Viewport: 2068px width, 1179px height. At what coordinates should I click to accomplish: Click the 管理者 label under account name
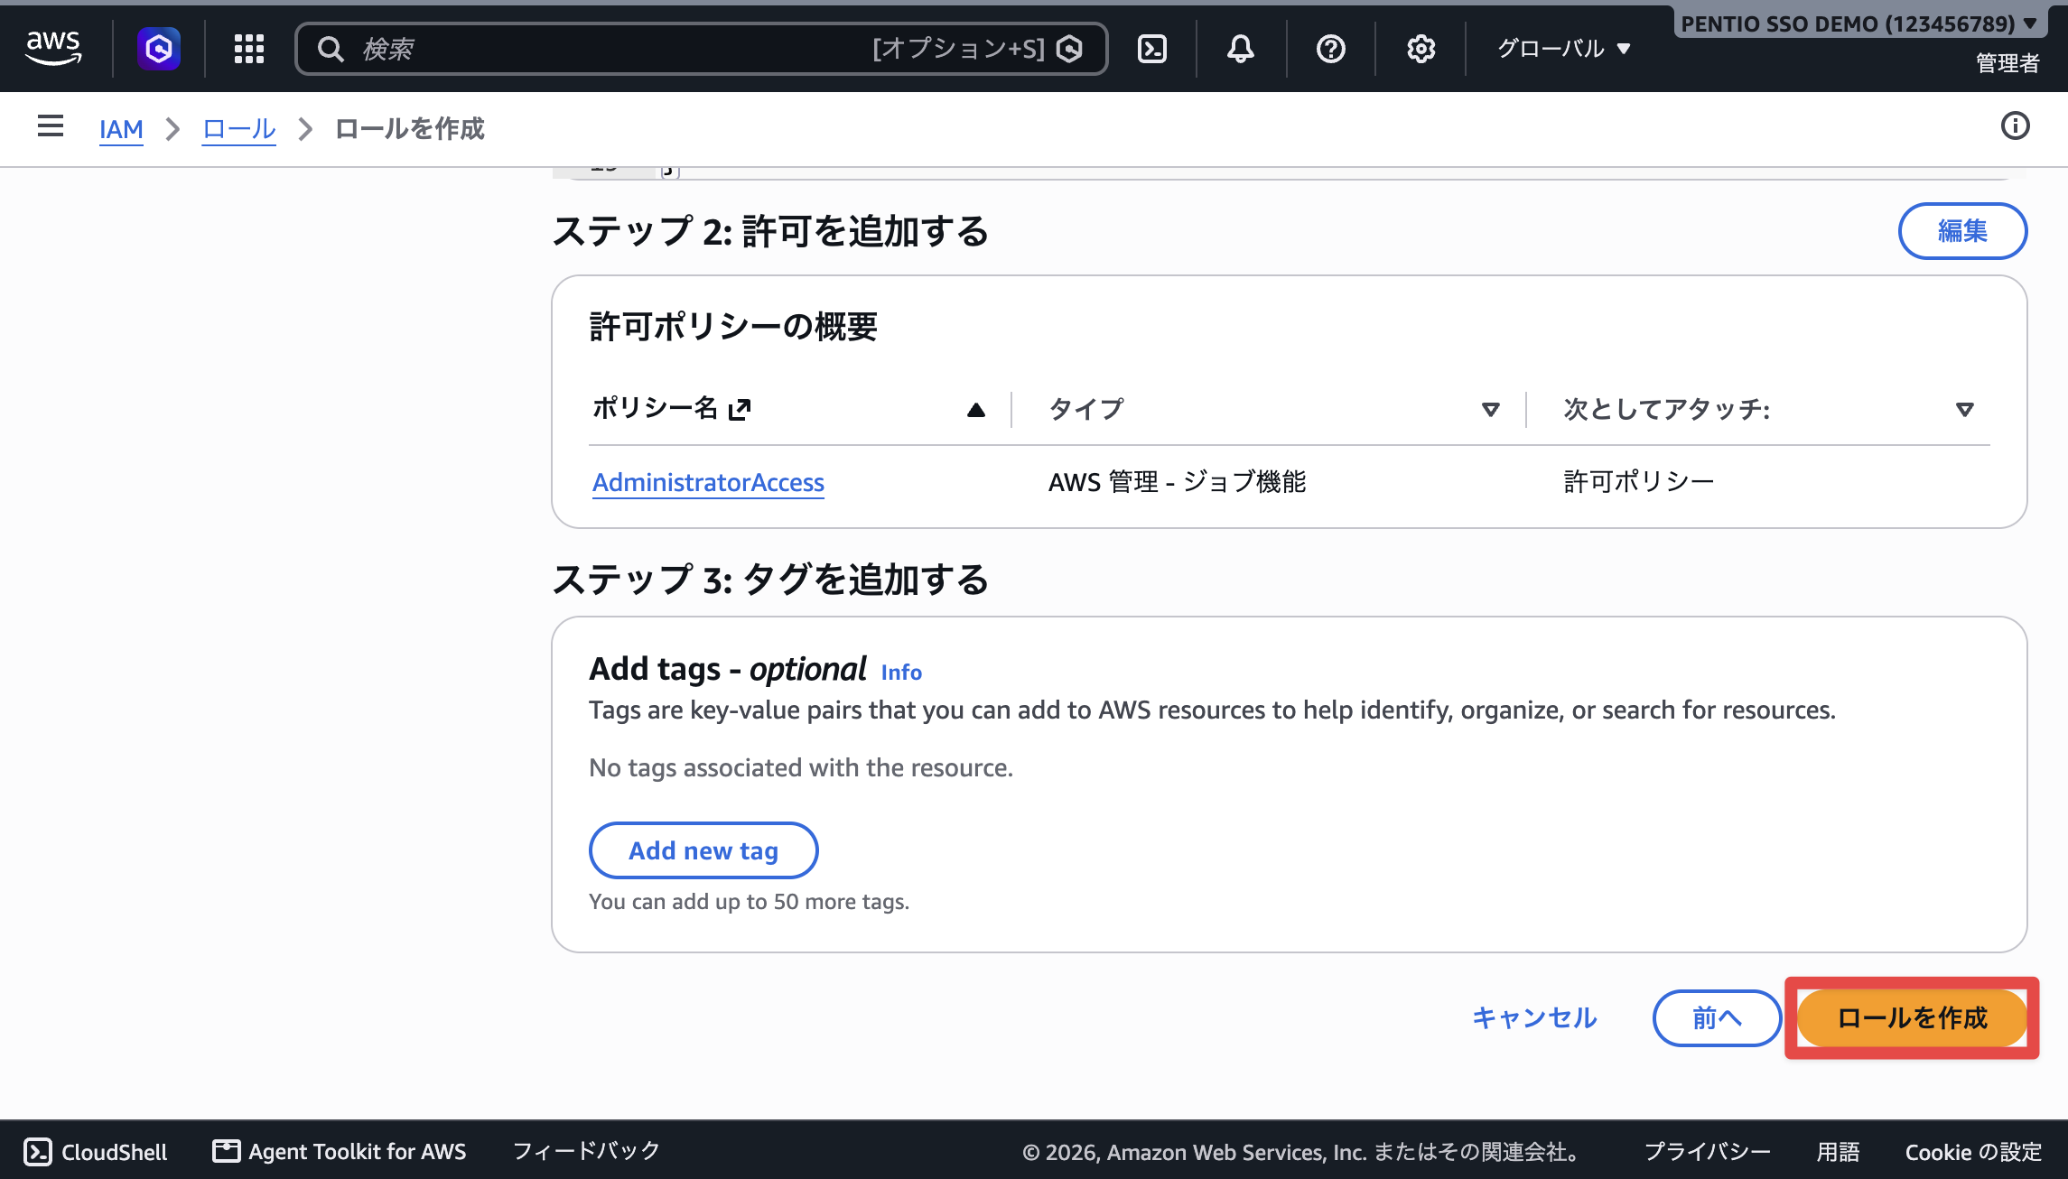pyautogui.click(x=2007, y=63)
